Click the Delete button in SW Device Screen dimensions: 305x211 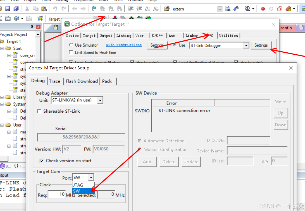pos(169,162)
